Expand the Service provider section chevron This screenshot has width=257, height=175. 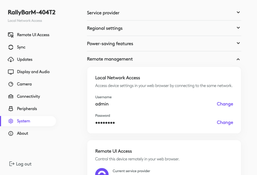(238, 13)
